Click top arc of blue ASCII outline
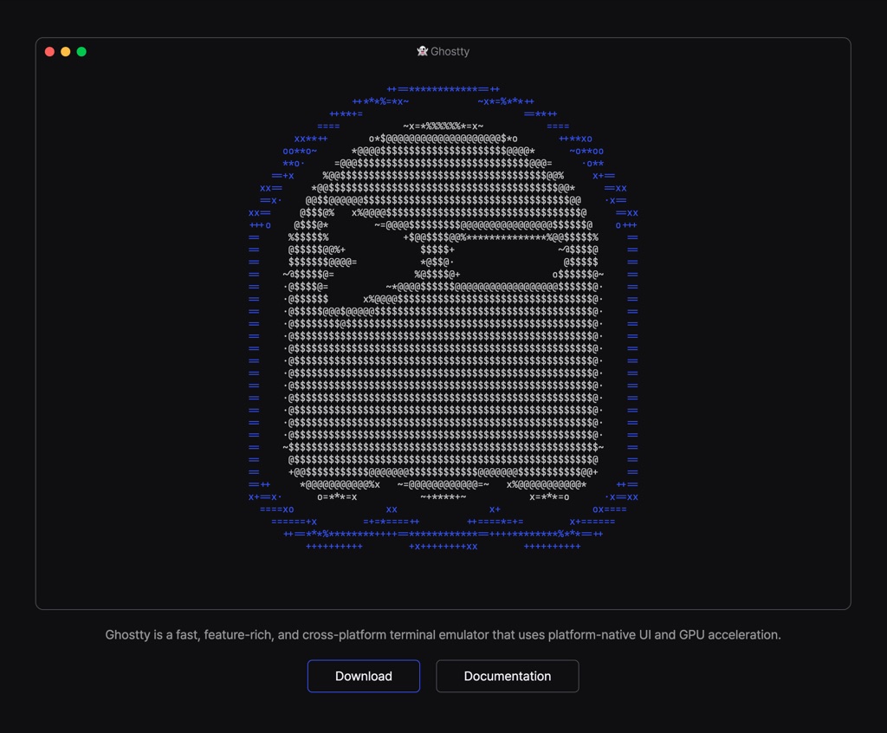Screen dimensions: 887x733 (443, 89)
